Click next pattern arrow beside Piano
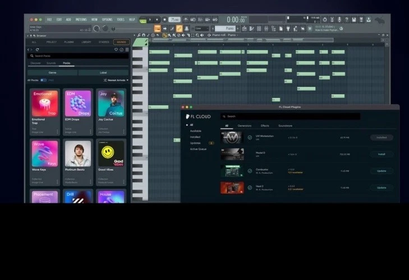The height and width of the screenshot is (280, 409). 238,29
